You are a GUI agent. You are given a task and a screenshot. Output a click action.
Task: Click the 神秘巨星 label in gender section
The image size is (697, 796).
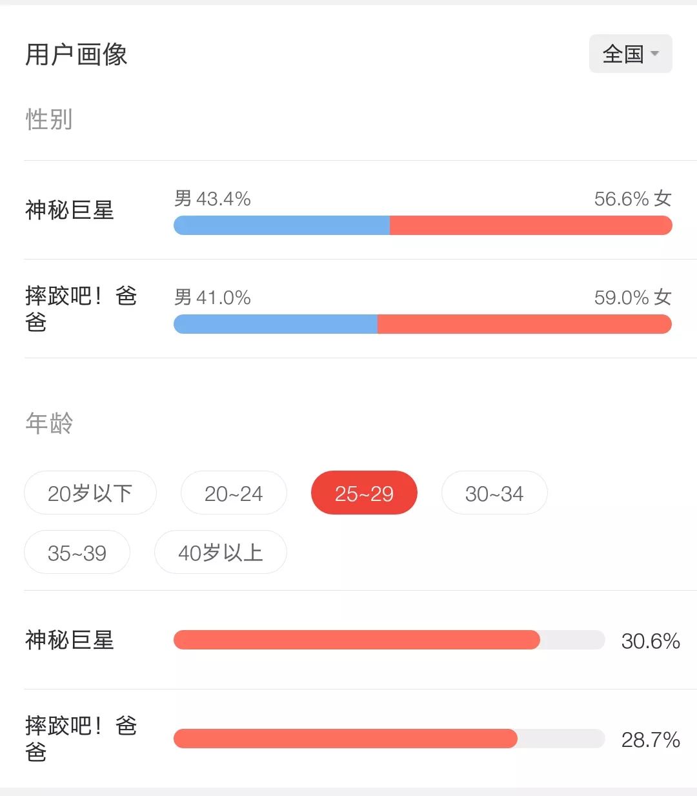(70, 210)
